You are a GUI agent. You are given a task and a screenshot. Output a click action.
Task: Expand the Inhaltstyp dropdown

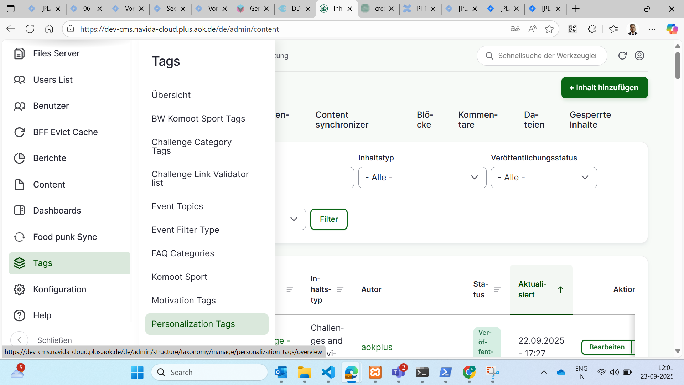[x=422, y=178]
